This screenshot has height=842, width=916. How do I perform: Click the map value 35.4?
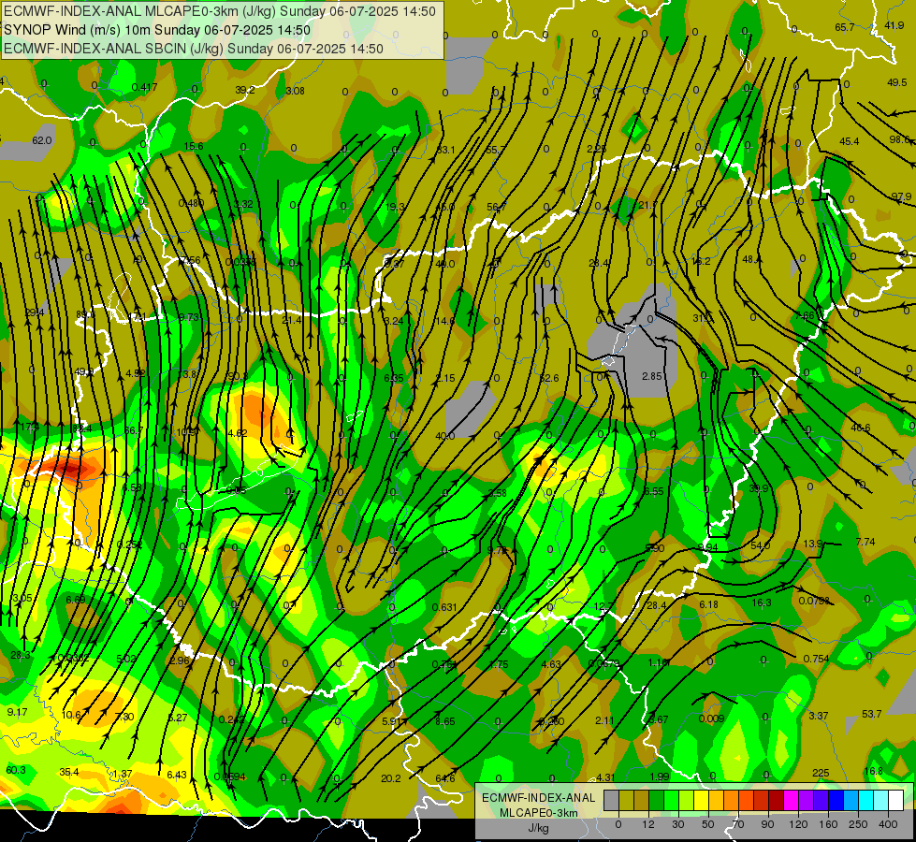click(69, 772)
